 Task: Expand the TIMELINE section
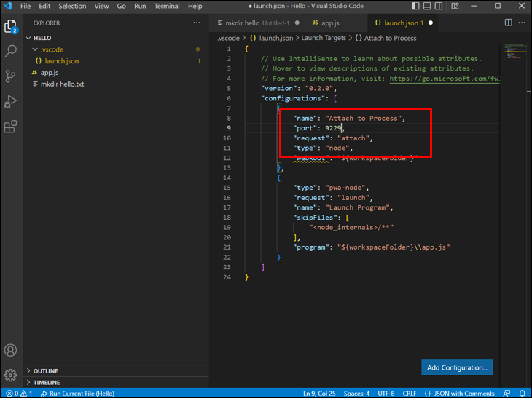tap(46, 382)
